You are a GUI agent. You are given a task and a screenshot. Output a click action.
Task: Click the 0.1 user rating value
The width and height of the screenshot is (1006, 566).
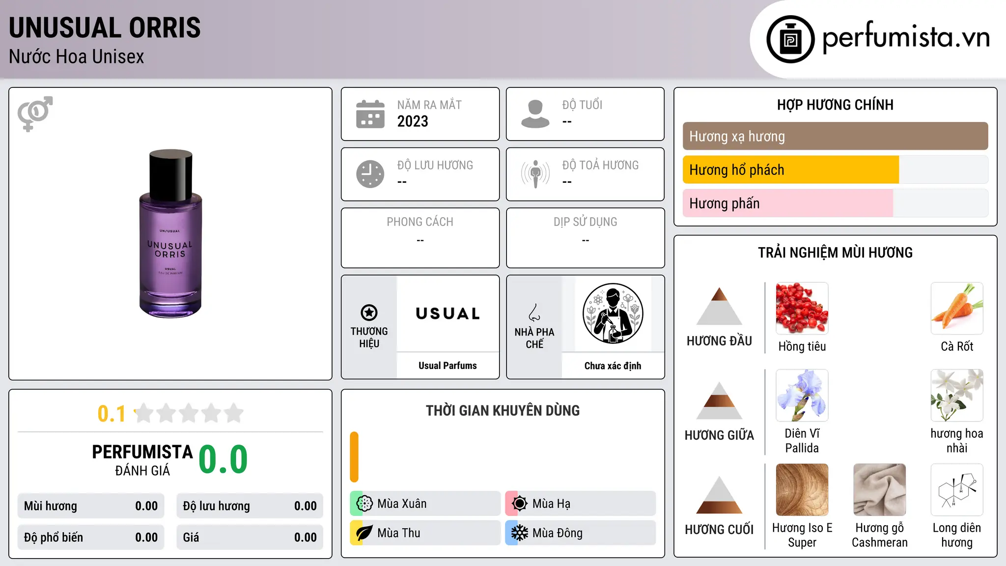[112, 414]
